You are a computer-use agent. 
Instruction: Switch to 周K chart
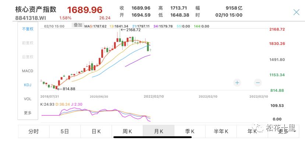127,131
